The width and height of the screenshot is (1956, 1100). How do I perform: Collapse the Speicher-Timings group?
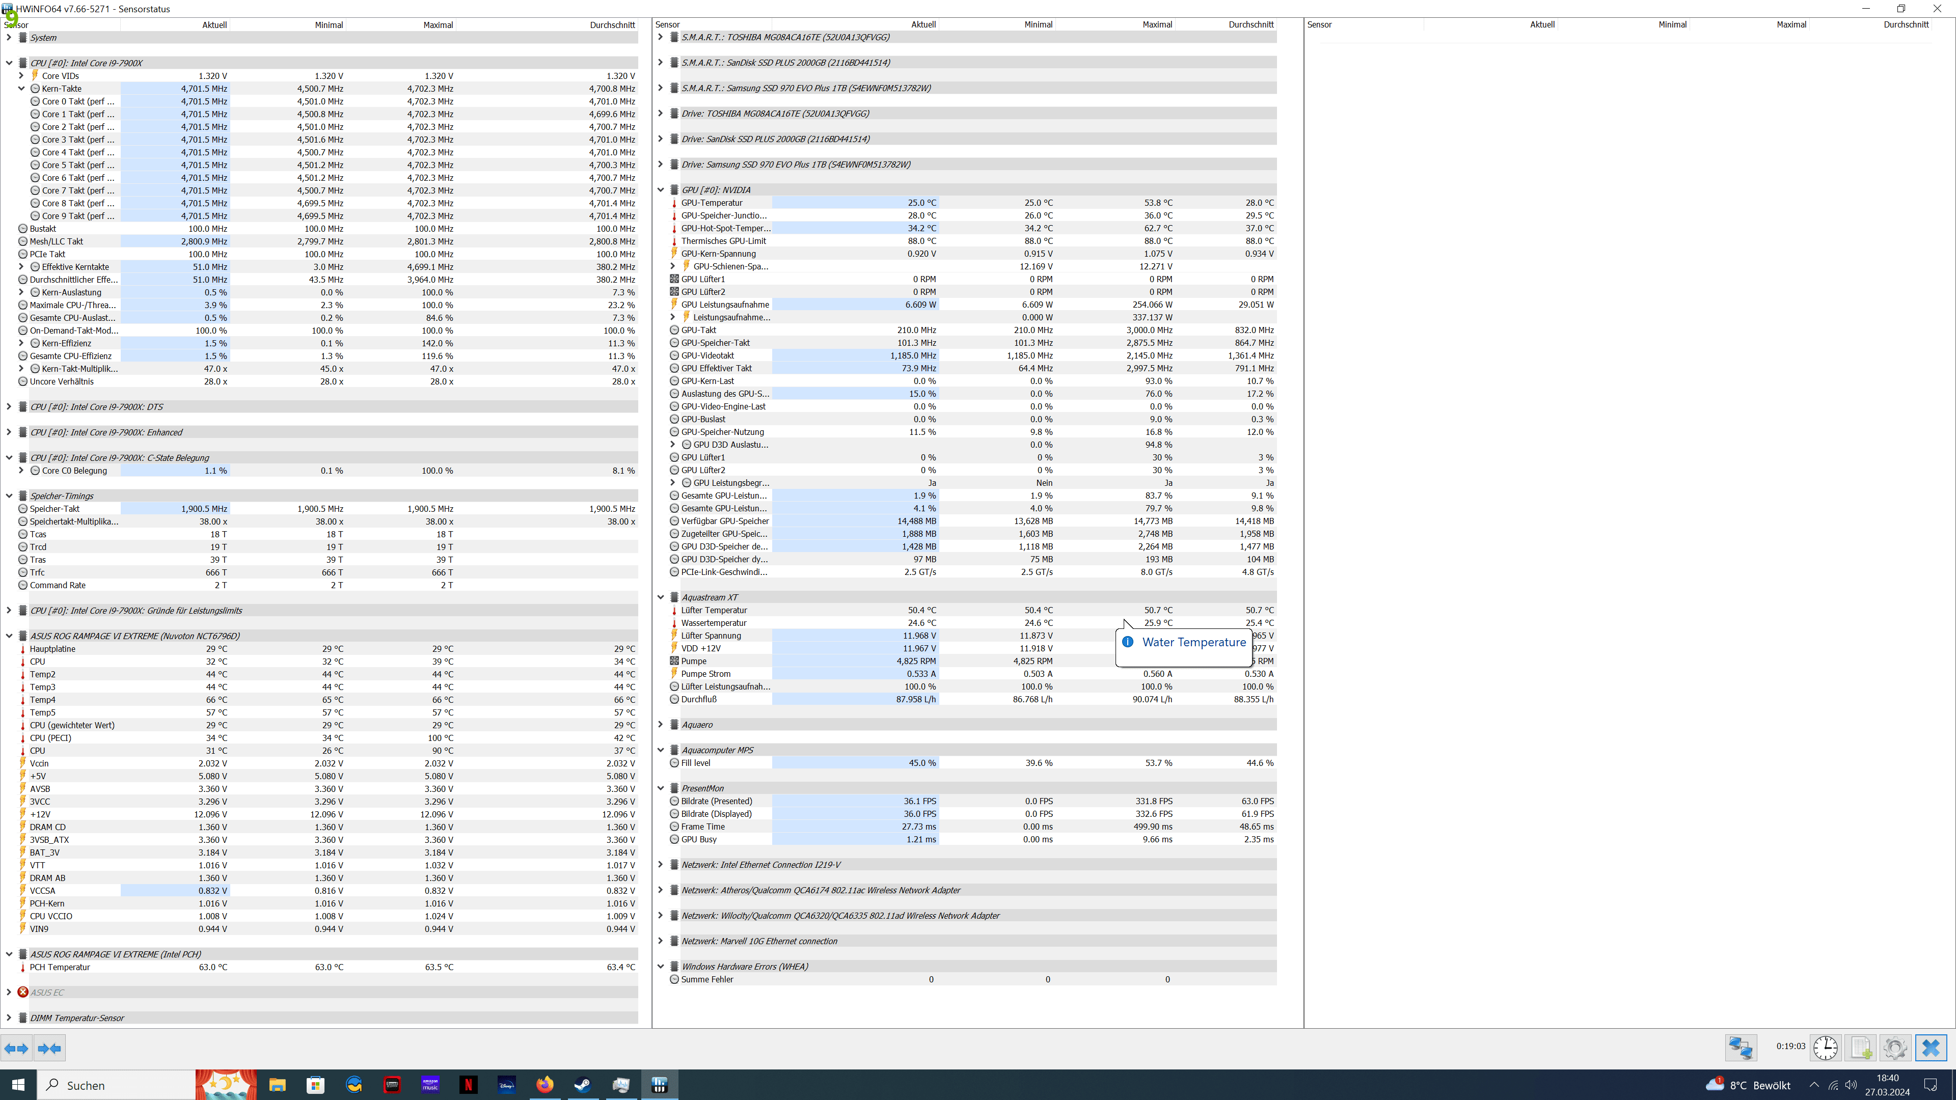(x=9, y=496)
